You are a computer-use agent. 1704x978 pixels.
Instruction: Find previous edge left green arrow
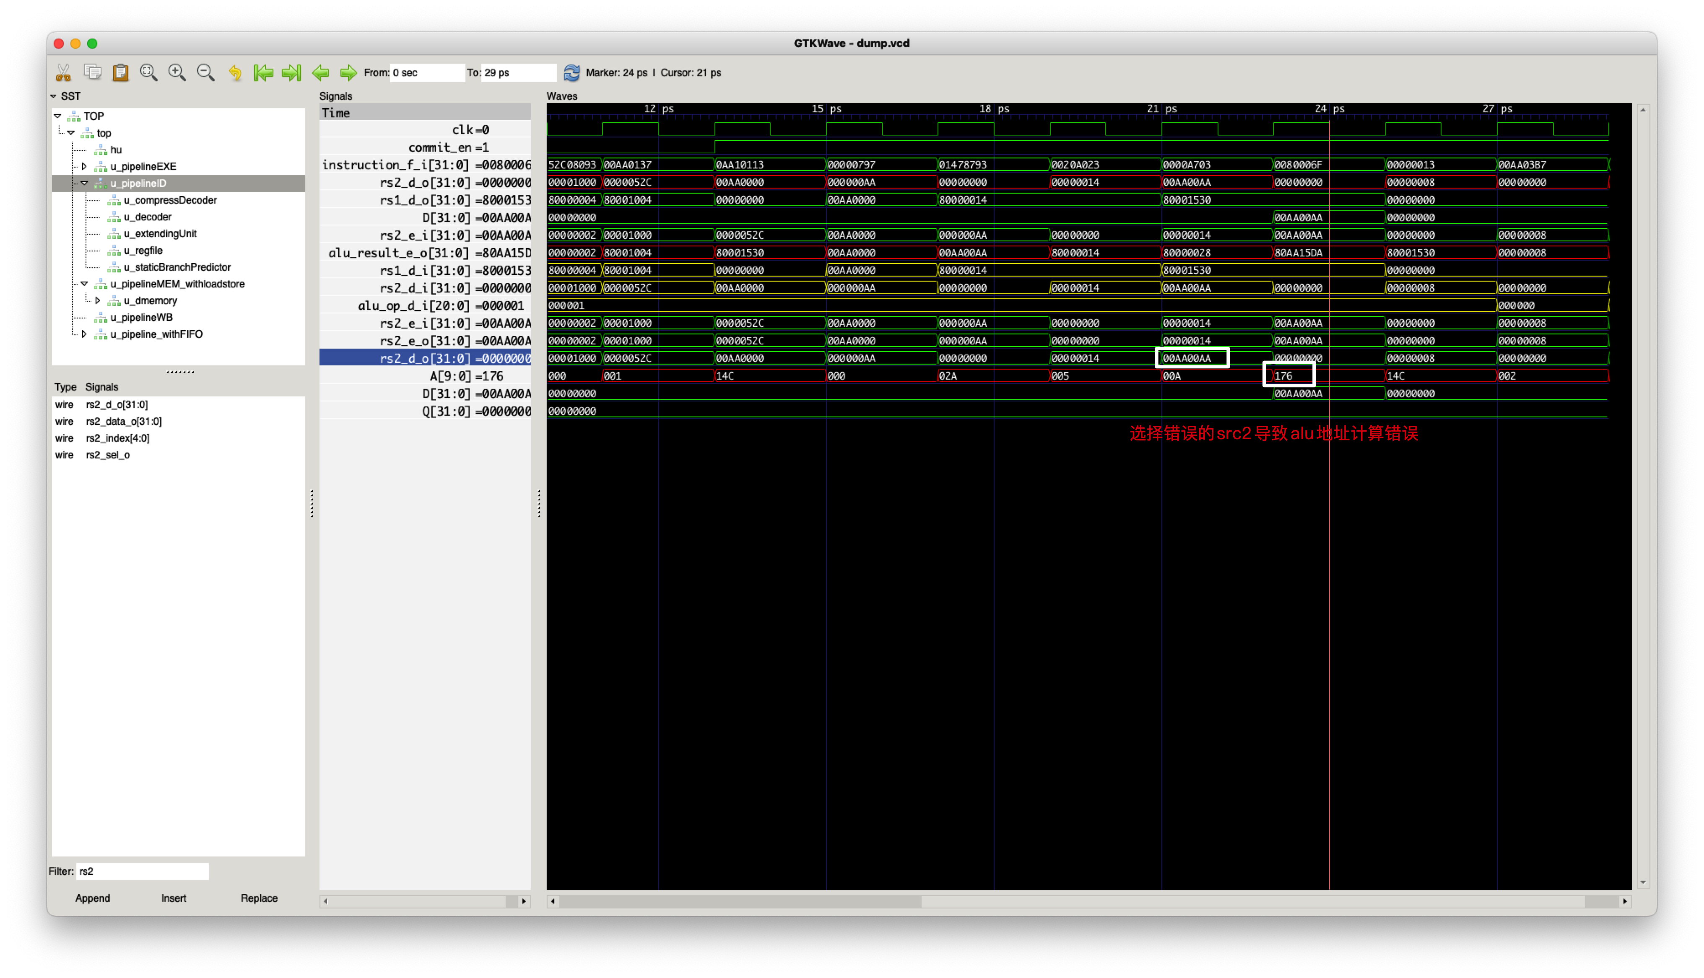[x=320, y=72]
